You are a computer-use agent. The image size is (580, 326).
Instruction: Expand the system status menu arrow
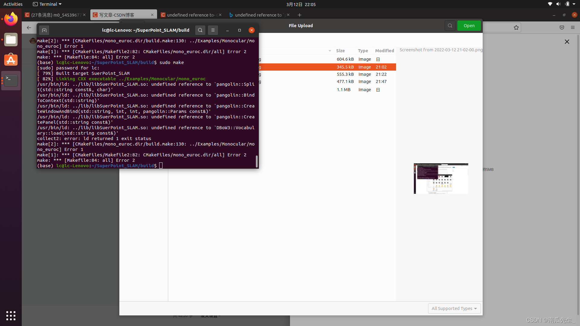tap(574, 4)
